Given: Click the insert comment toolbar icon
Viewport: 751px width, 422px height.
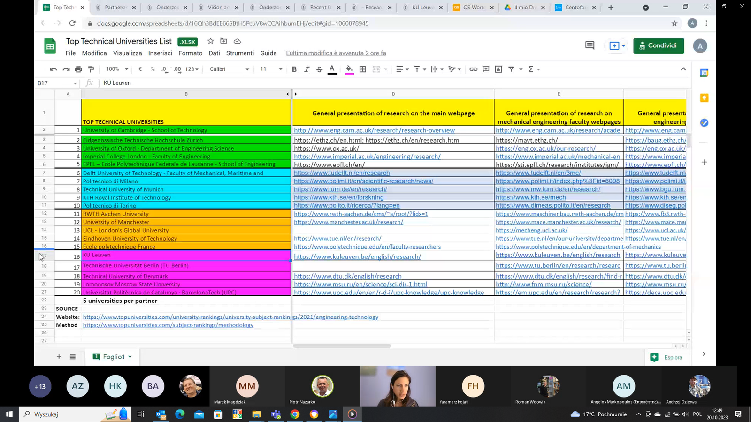Looking at the screenshot, I should pyautogui.click(x=486, y=69).
